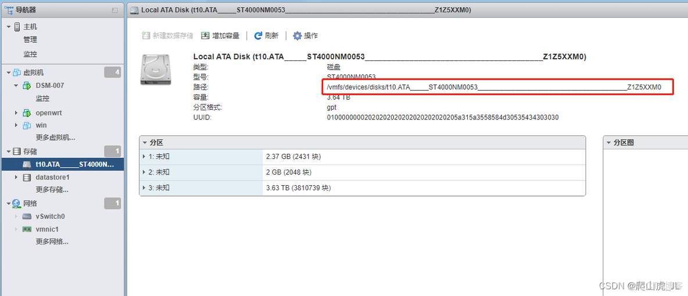The height and width of the screenshot is (296, 688).
Task: Click the DSM-007 VM icon
Action: click(27, 85)
